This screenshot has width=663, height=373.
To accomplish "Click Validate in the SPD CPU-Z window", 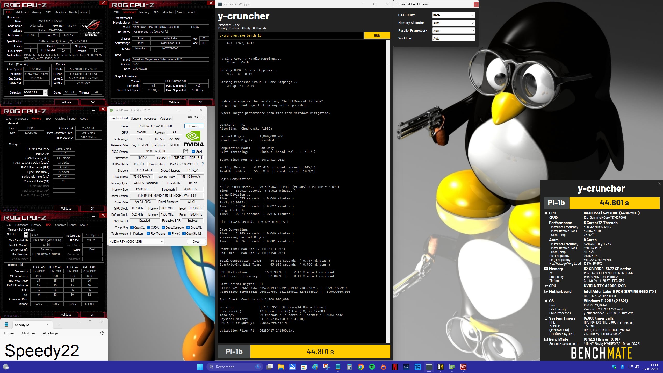I will [x=66, y=315].
